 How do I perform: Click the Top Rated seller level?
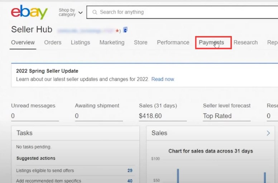tap(217, 116)
